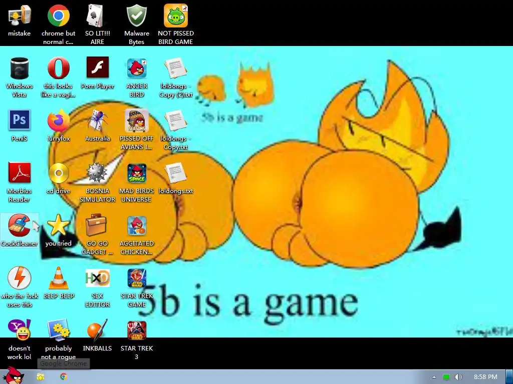
Task: Open the pinned folder icon on the taskbar
Action: 40,377
